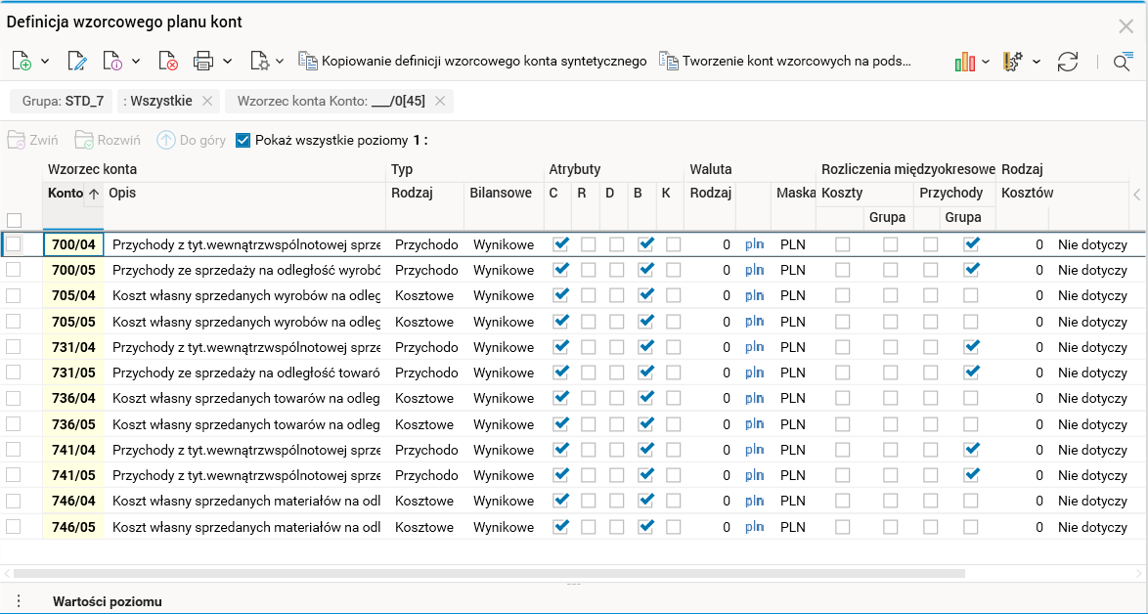Image resolution: width=1148 pixels, height=614 pixels.
Task: Open the search filter magnifier icon
Action: click(x=1122, y=62)
